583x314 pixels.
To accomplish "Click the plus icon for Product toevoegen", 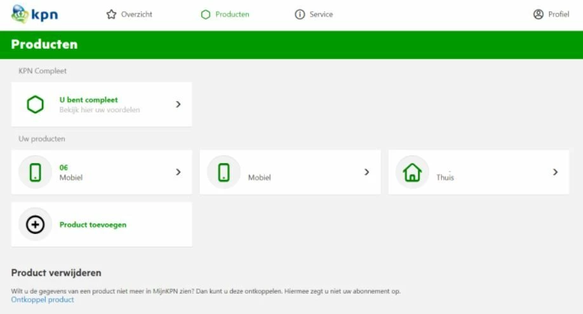I will [x=36, y=225].
